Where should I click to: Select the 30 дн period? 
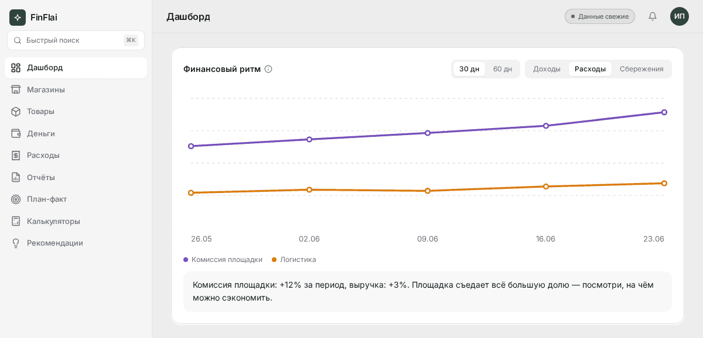[x=469, y=69]
